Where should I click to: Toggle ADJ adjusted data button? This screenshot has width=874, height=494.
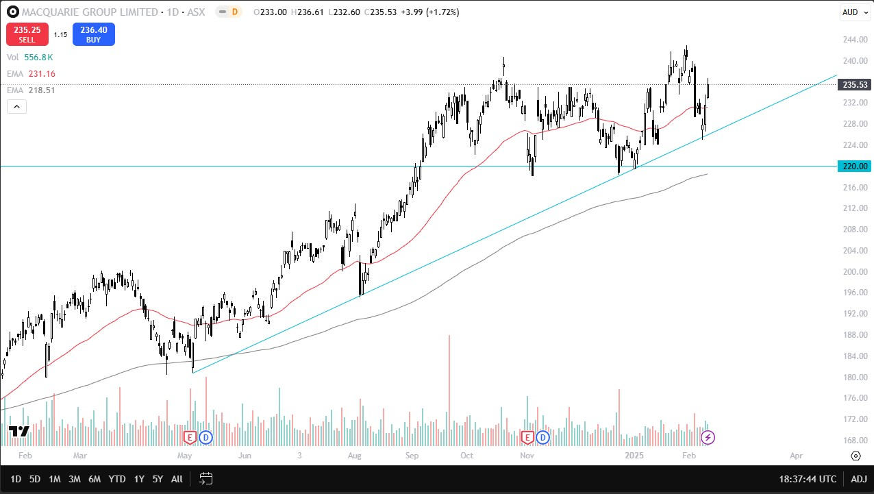[858, 479]
